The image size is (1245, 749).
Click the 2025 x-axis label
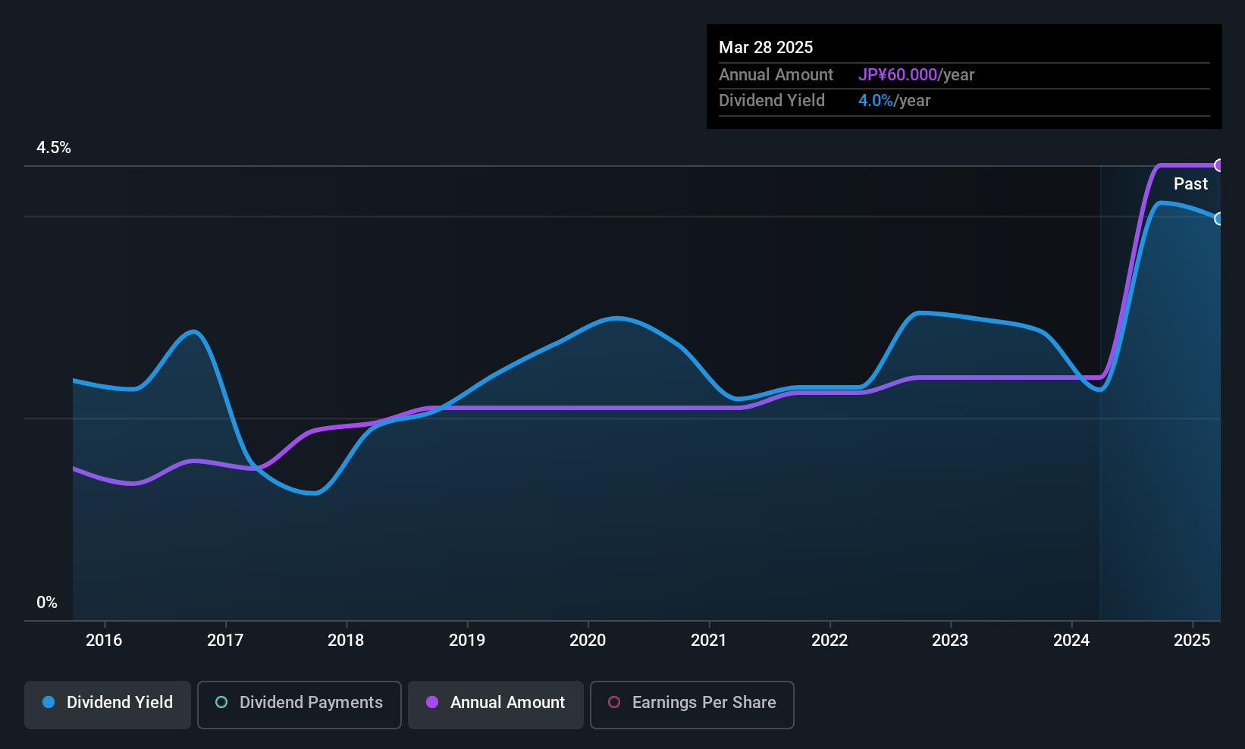[x=1192, y=640]
